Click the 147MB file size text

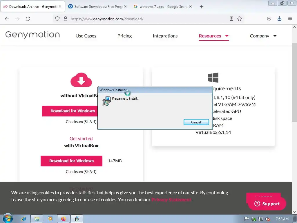click(115, 161)
